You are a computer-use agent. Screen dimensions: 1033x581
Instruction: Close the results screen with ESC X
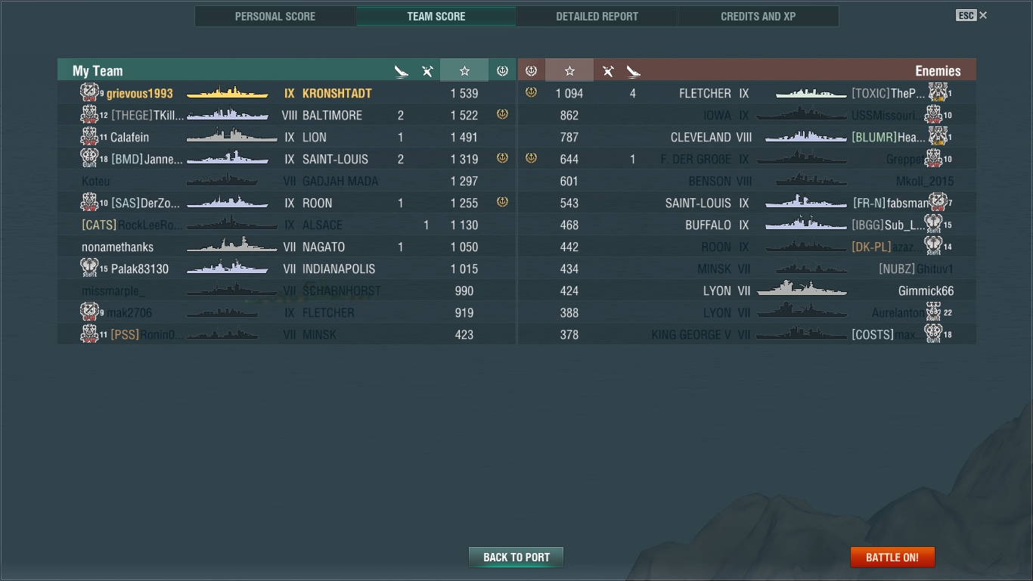(x=972, y=15)
